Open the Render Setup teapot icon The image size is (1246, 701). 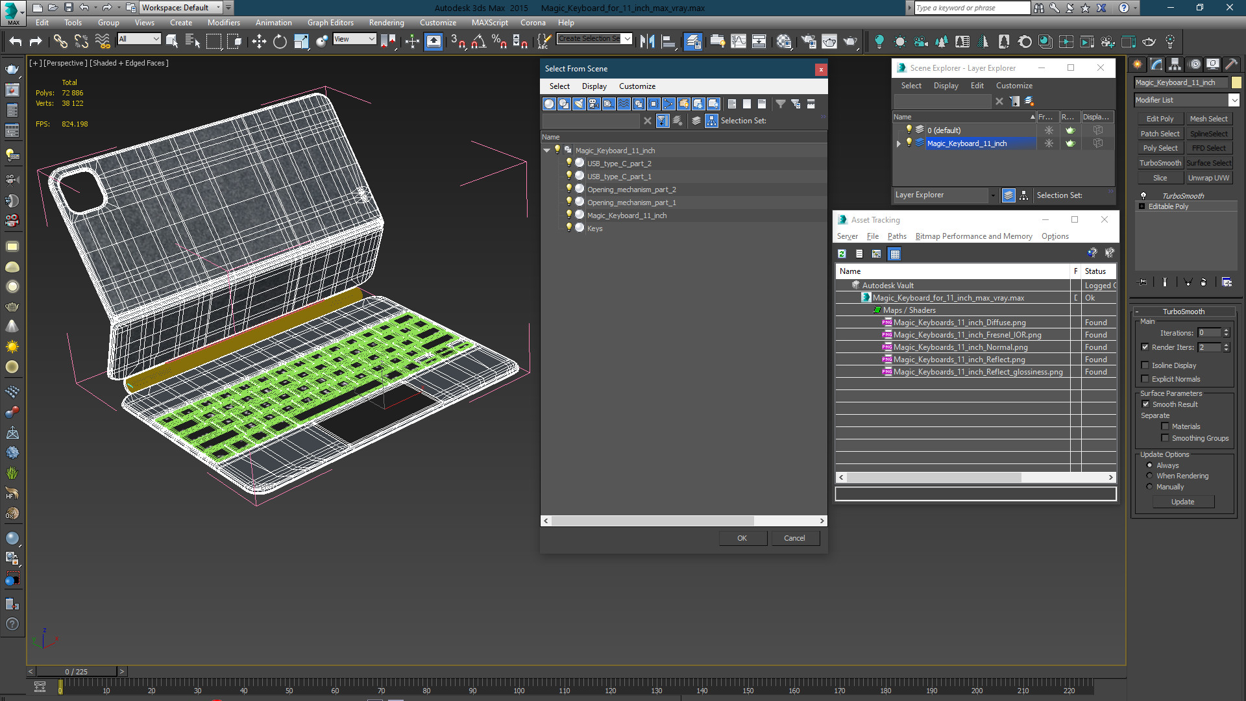(809, 42)
